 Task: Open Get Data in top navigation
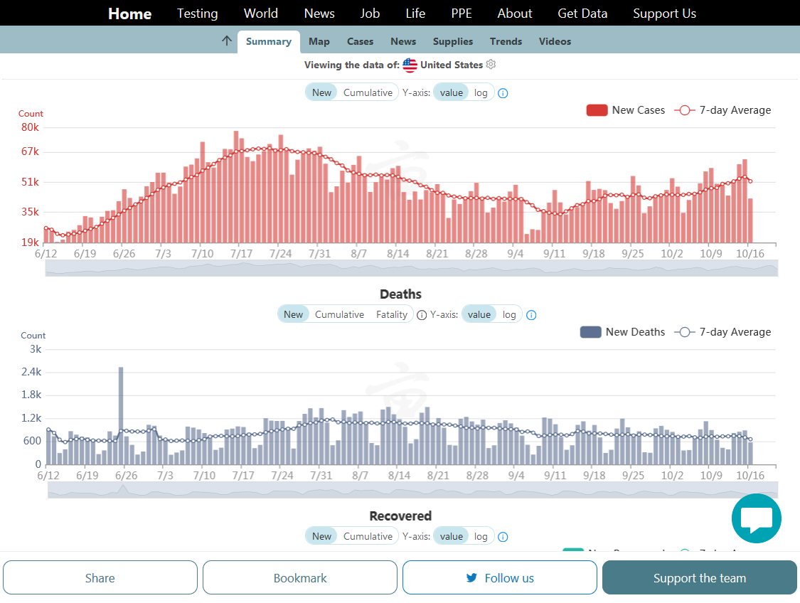click(582, 14)
